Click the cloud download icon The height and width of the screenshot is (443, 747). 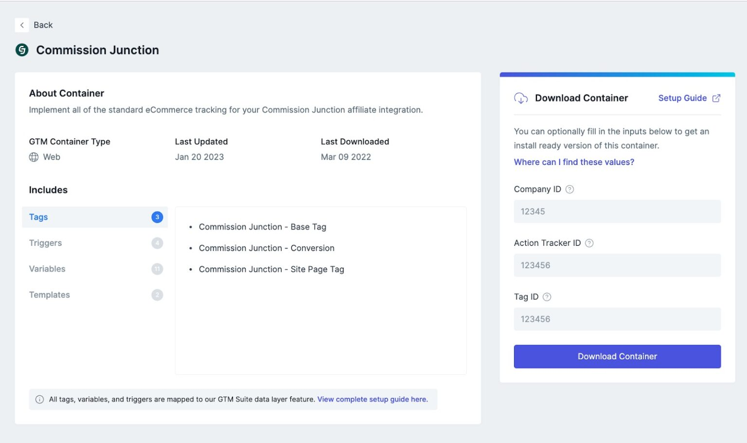pos(521,98)
